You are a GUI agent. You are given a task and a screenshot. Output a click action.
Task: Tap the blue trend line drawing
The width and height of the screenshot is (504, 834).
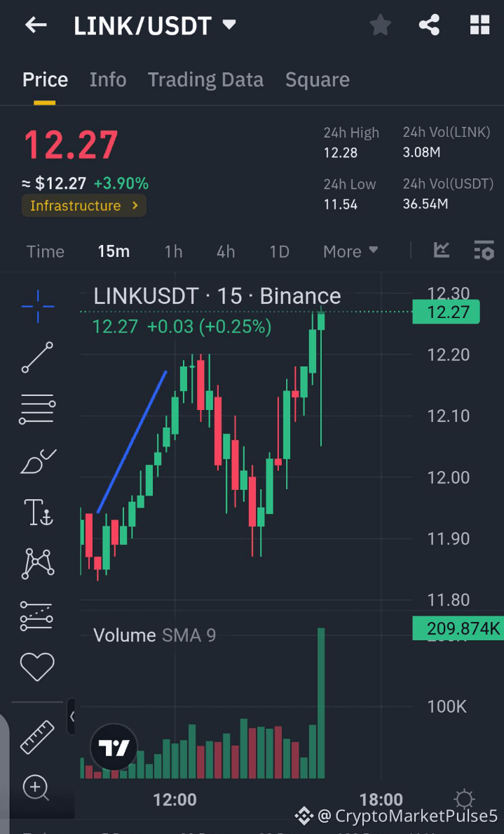click(132, 442)
